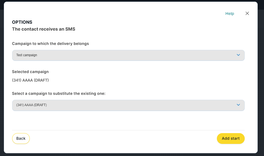This screenshot has width=264, height=156.
Task: Close the Options dialog with X
Action: 247,14
